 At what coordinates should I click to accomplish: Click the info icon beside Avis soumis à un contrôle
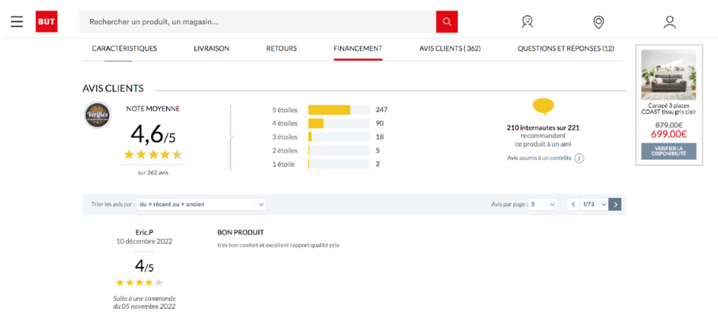point(579,158)
